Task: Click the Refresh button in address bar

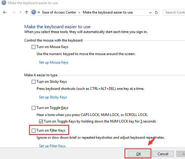Action: 156,12
